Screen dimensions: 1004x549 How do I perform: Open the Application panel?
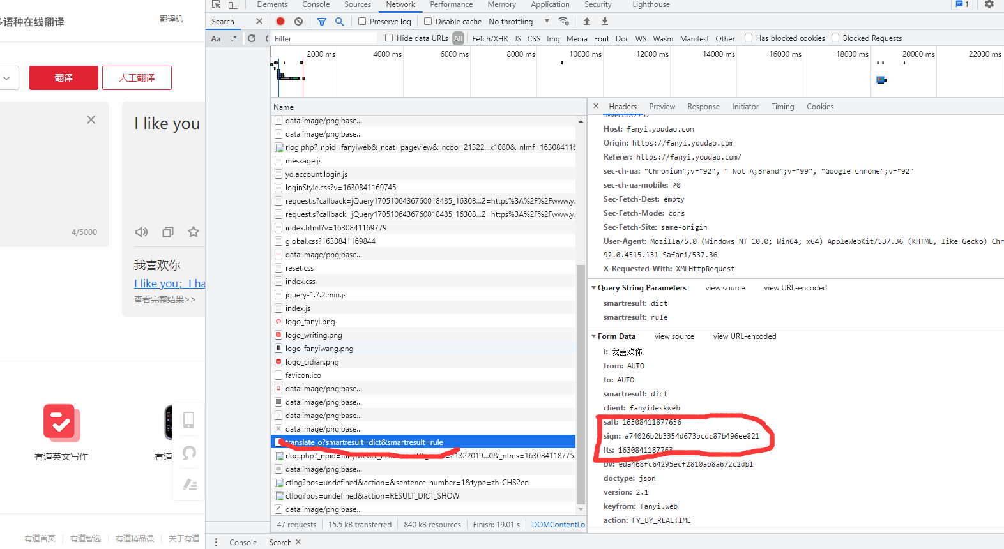pos(550,4)
